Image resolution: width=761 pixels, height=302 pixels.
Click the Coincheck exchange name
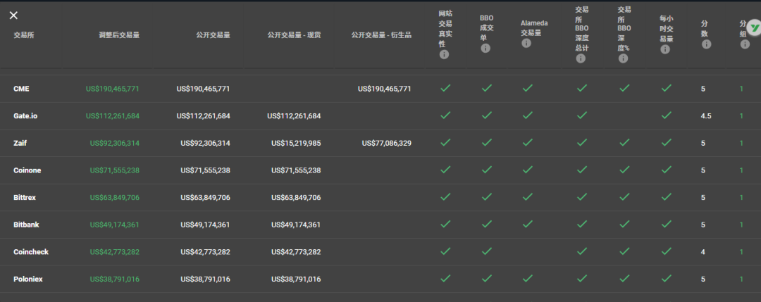click(31, 252)
